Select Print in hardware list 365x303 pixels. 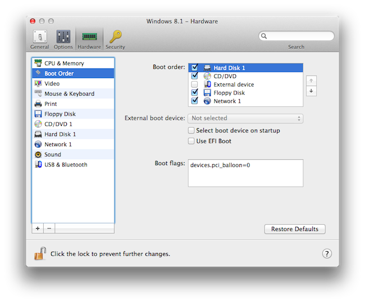[x=73, y=104]
